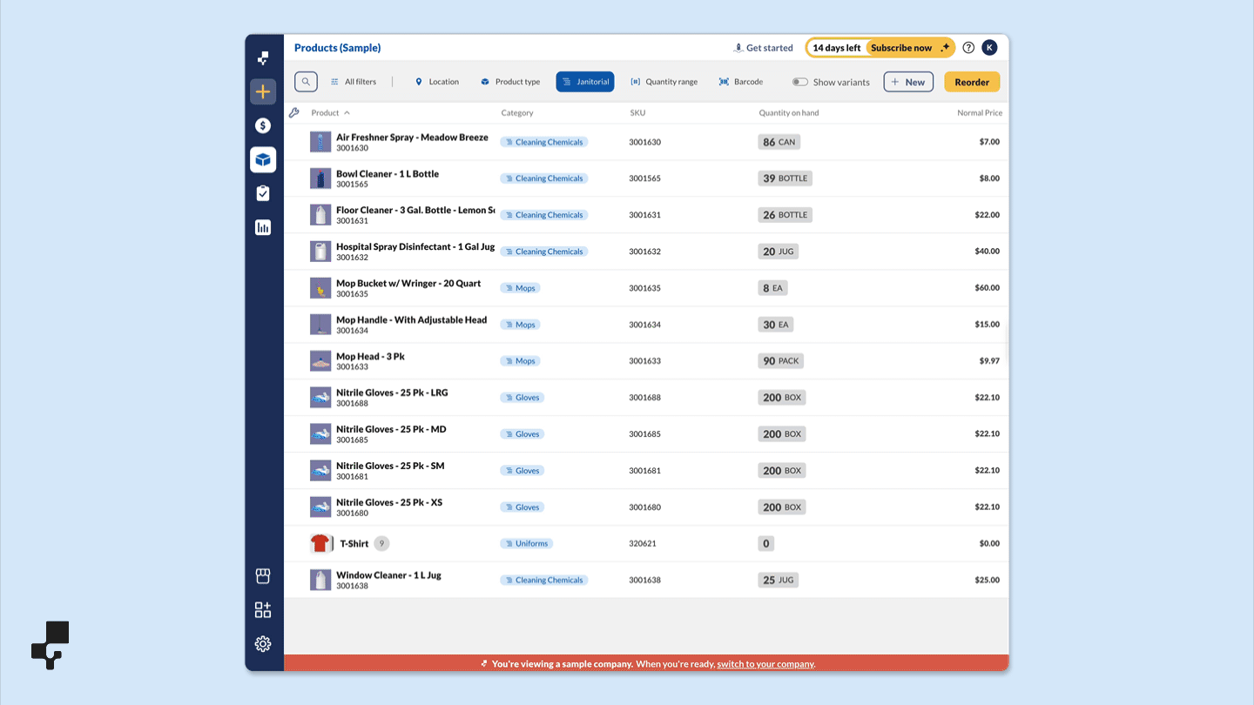Click the bar chart reports icon

coord(263,226)
